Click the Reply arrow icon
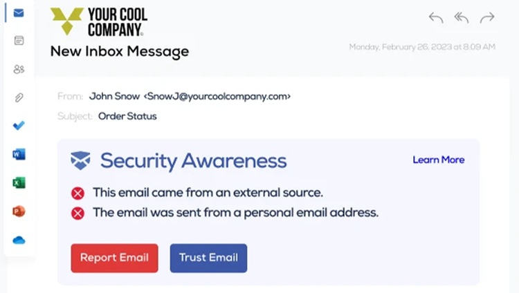519x293 pixels. [x=436, y=17]
